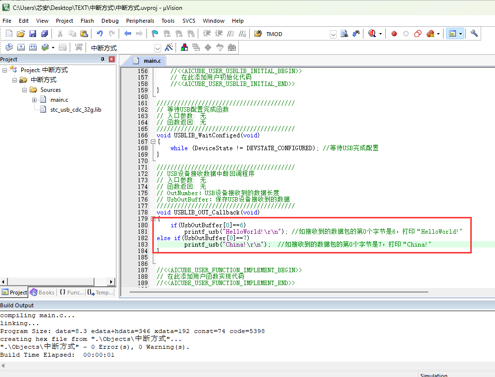Image resolution: width=495 pixels, height=377 pixels.
Task: Download code to flash with LOAD icon
Action: click(79, 47)
